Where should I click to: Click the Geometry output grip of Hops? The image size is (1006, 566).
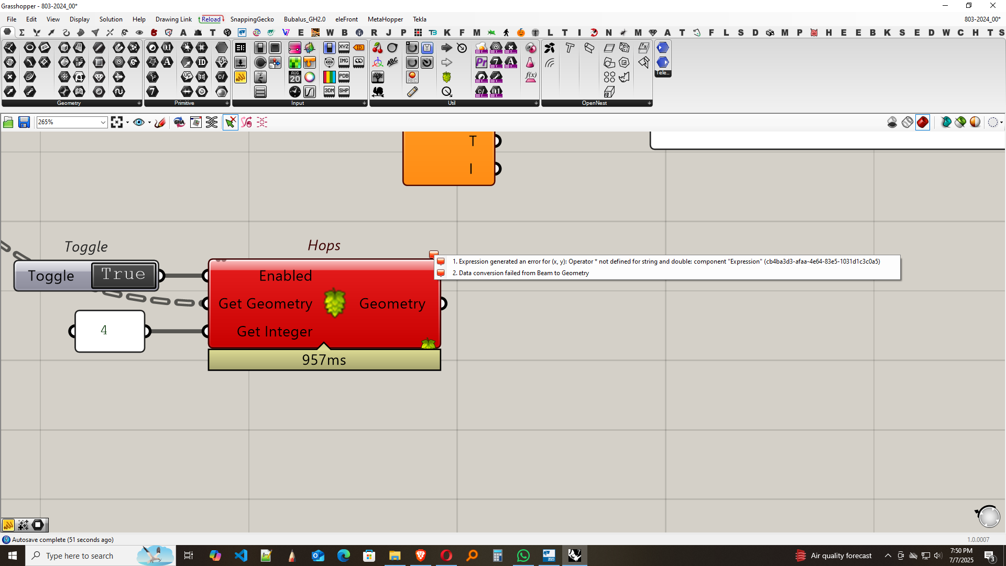pos(443,303)
